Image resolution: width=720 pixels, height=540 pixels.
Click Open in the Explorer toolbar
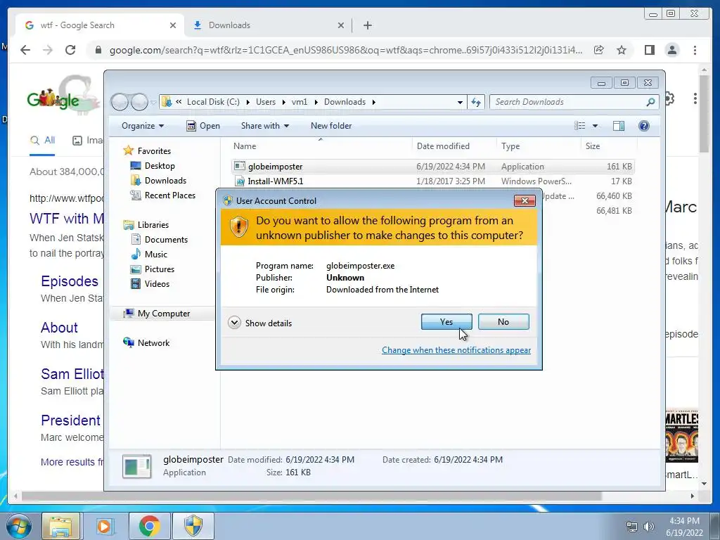point(203,126)
